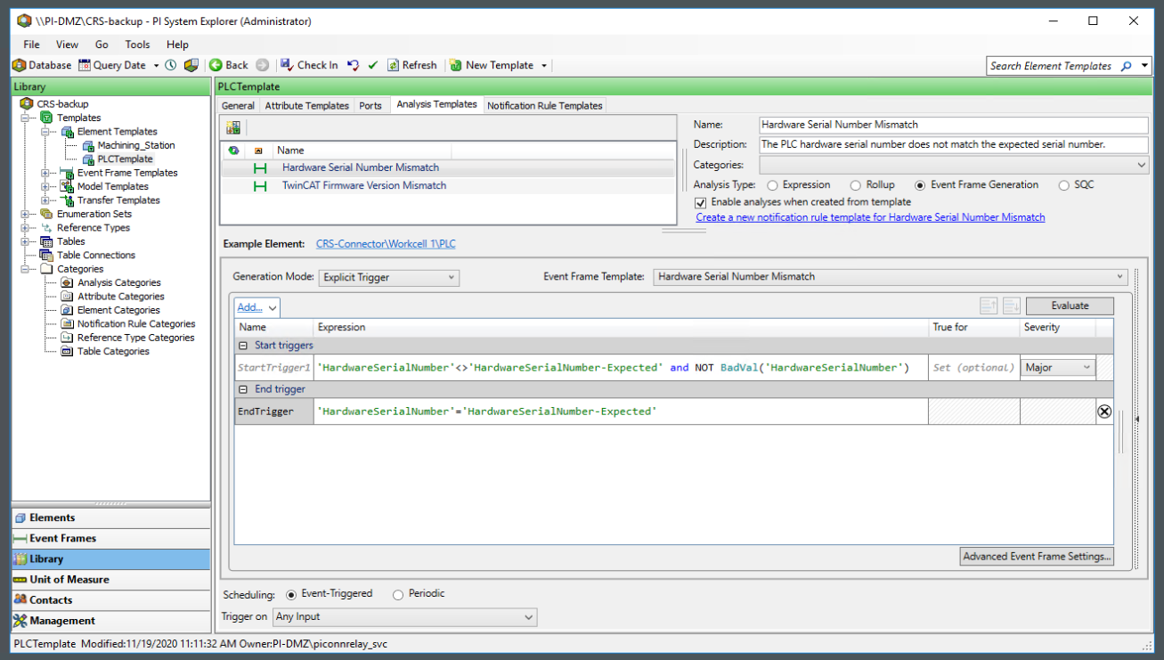Select Analysis Categories in the tree
The height and width of the screenshot is (660, 1164).
[119, 283]
